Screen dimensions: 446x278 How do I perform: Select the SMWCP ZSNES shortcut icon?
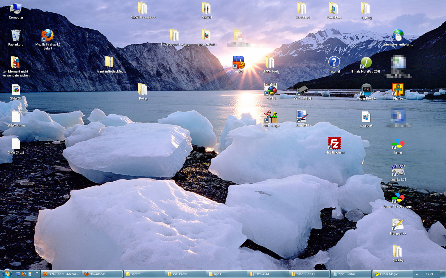[16, 92]
